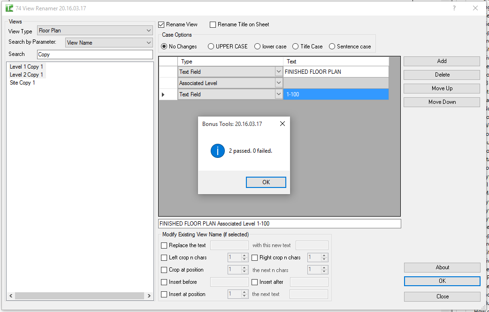This screenshot has height=312, width=489.
Task: Open the View Type dropdown
Action: point(149,31)
